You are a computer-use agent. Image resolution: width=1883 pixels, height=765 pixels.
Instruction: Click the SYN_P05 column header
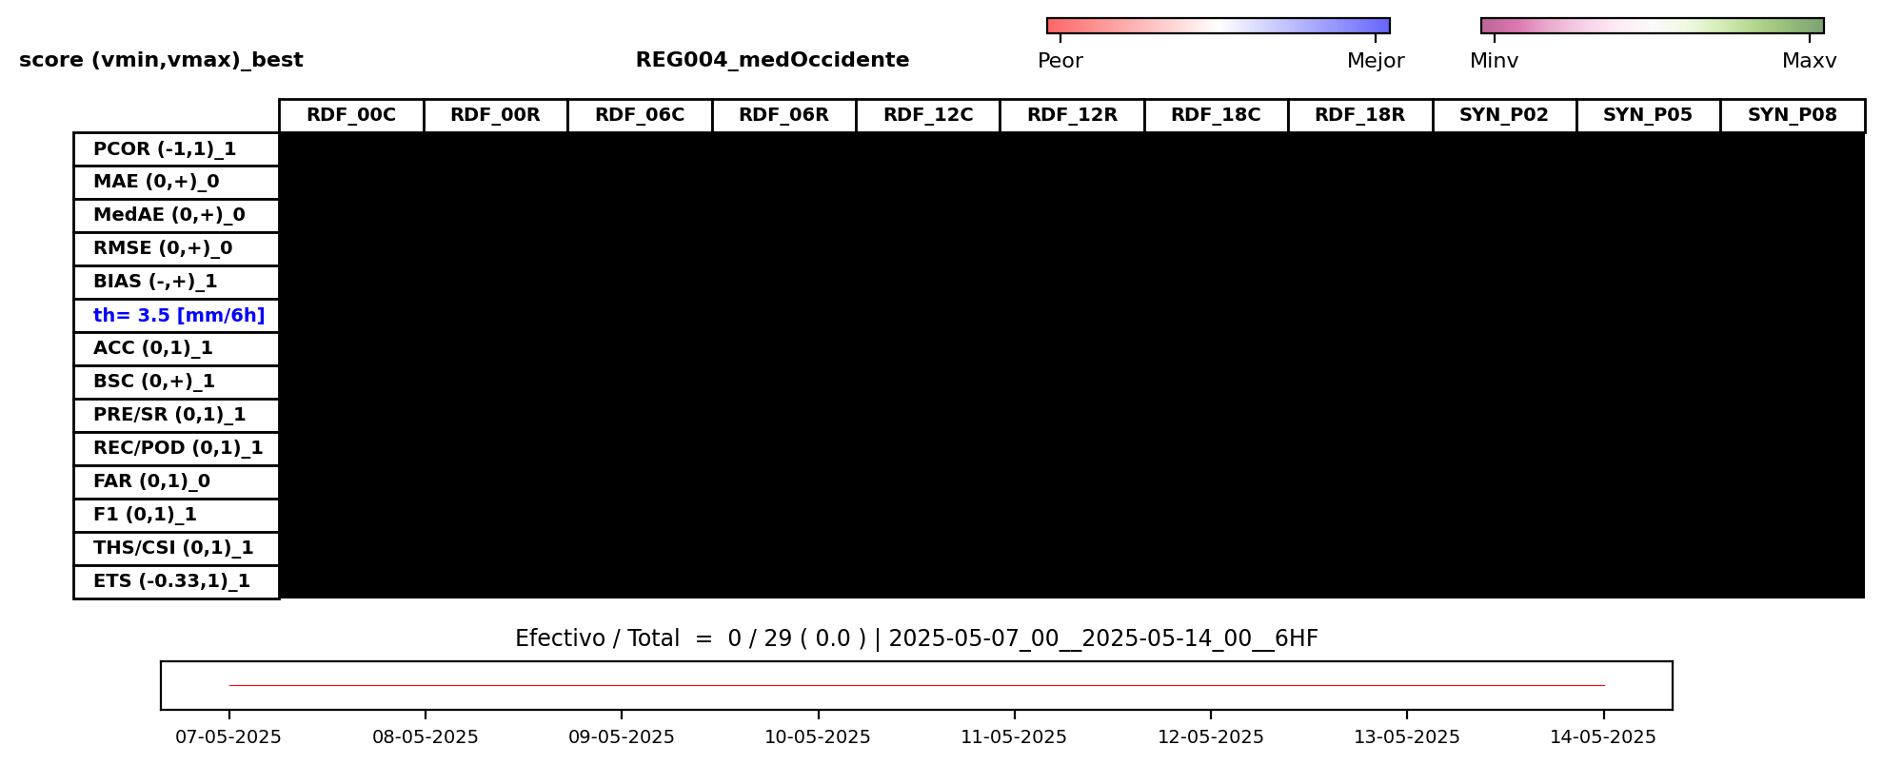point(1648,116)
